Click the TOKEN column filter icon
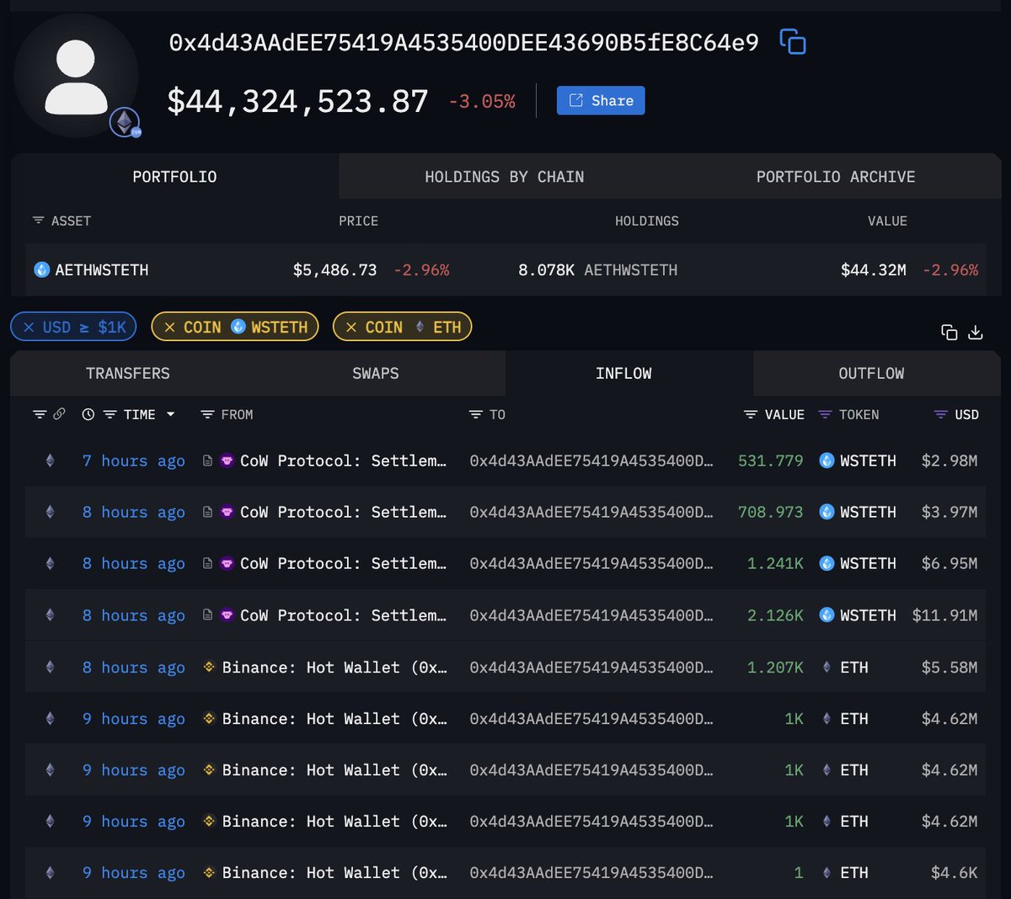The image size is (1011, 899). pyautogui.click(x=825, y=415)
